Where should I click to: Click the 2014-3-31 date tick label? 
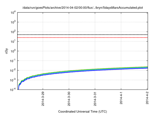[95, 99]
